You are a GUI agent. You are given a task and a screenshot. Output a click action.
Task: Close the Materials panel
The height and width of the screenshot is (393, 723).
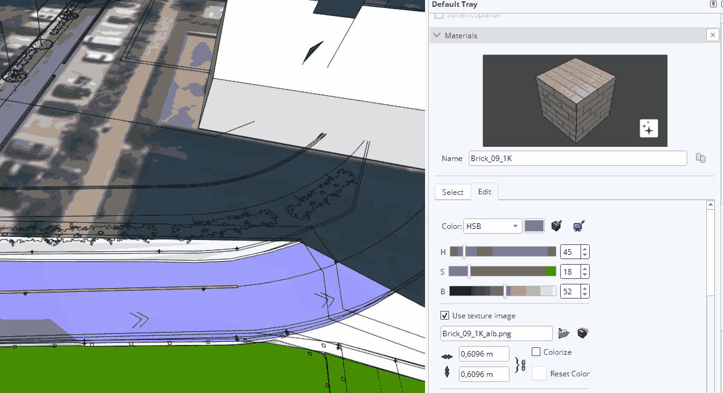pos(713,35)
